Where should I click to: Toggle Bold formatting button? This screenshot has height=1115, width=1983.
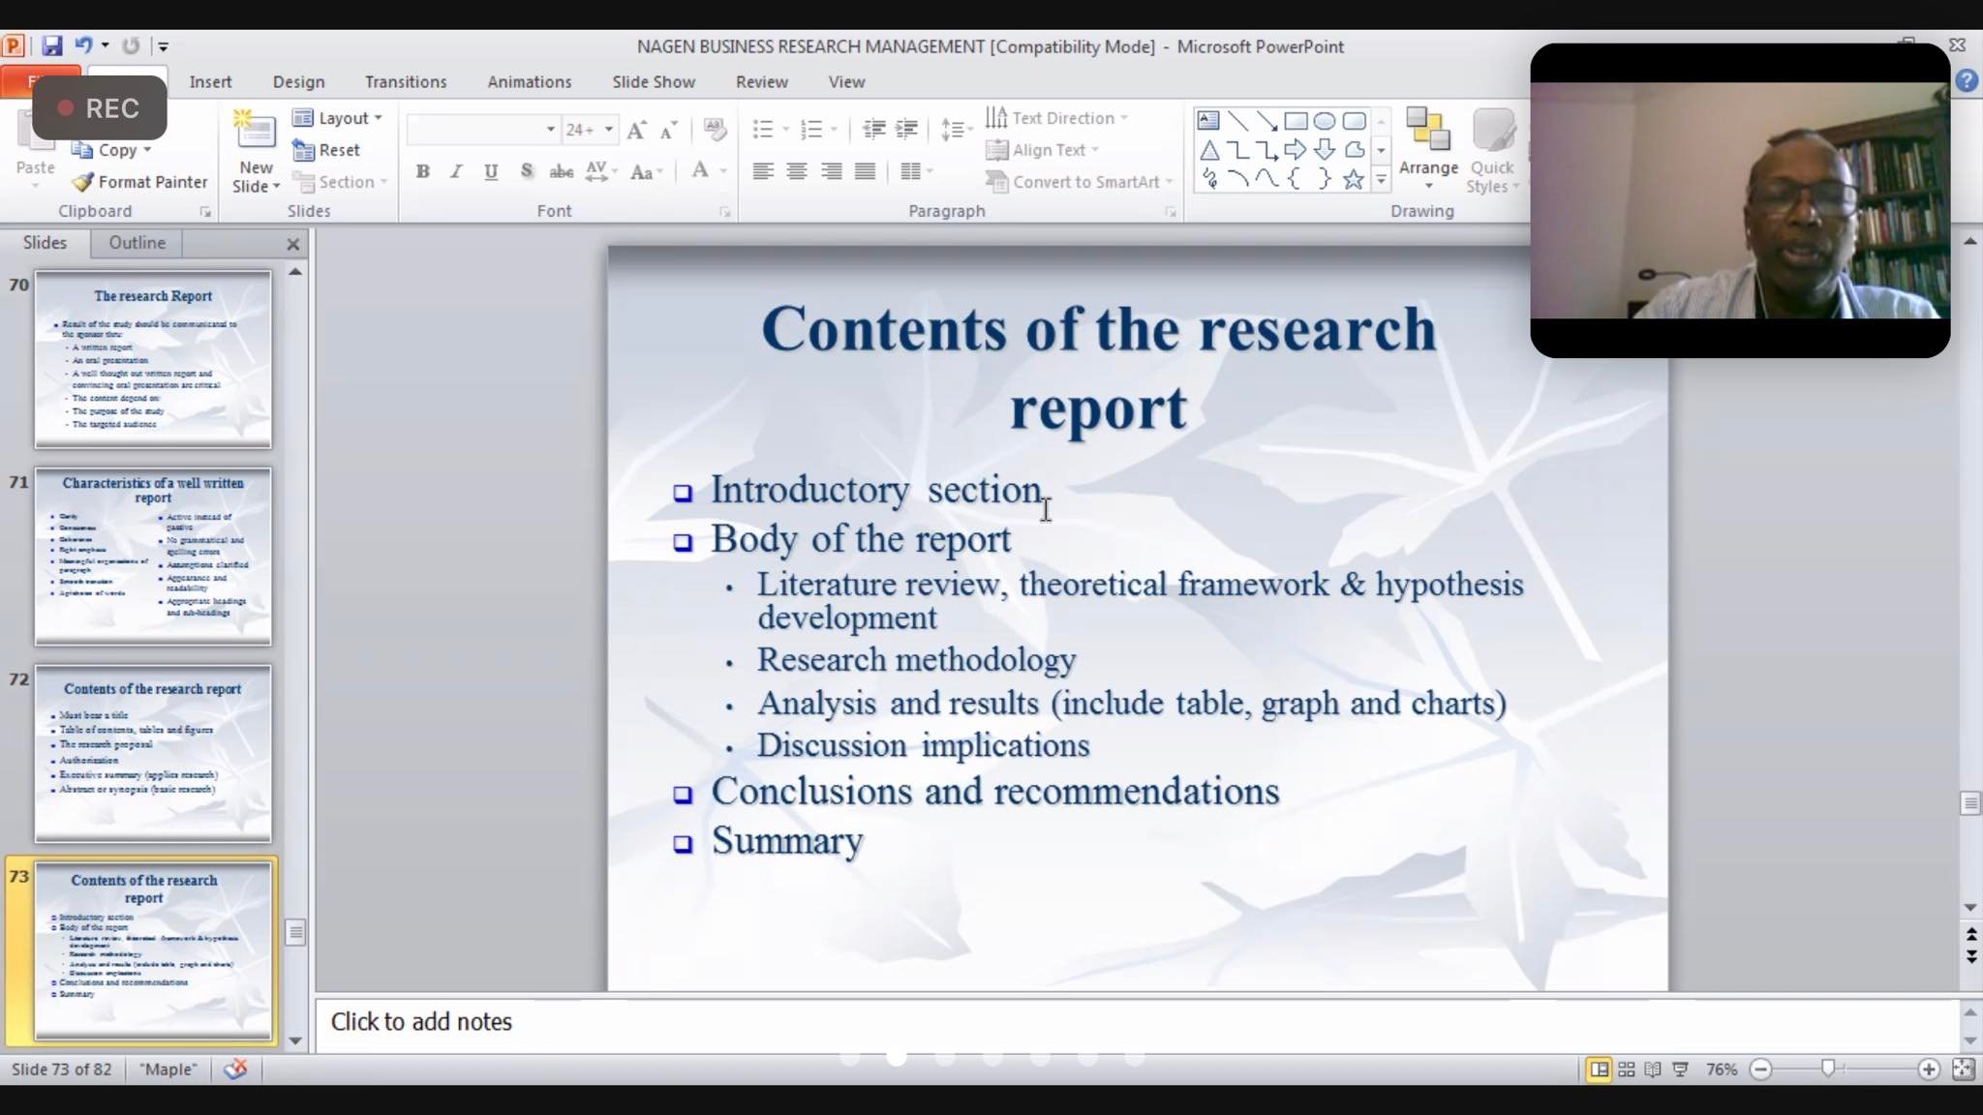coord(422,171)
